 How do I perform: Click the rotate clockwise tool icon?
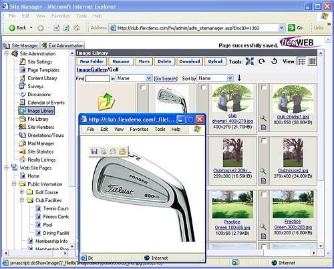tap(262, 61)
